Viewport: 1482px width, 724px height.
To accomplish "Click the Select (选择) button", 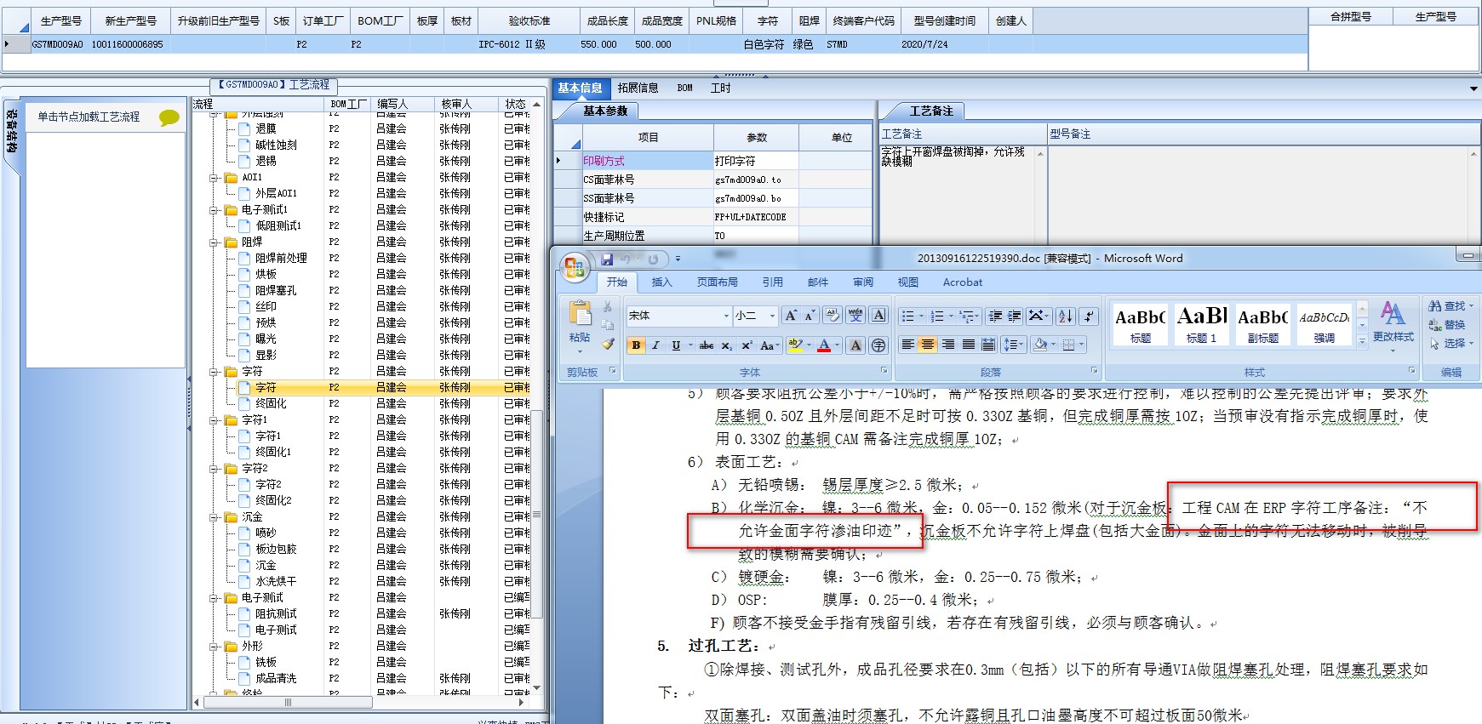I will [x=1451, y=344].
